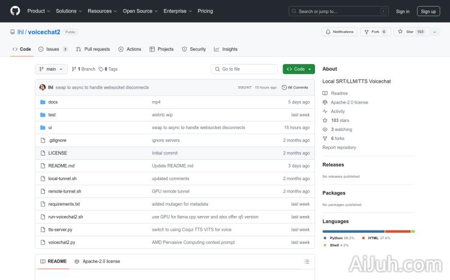Open the Apache-2.0 license sidebar link
Image resolution: width=450 pixels, height=280 pixels.
[349, 102]
